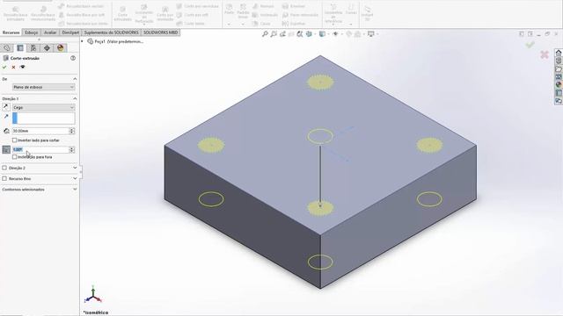Open the Cego end condition dropdown
This screenshot has width=563, height=316.
point(43,107)
